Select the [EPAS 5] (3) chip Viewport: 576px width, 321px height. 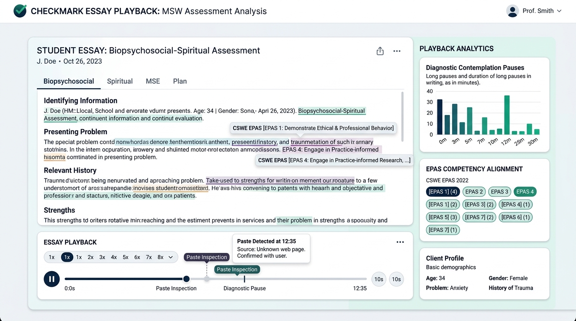(443, 217)
